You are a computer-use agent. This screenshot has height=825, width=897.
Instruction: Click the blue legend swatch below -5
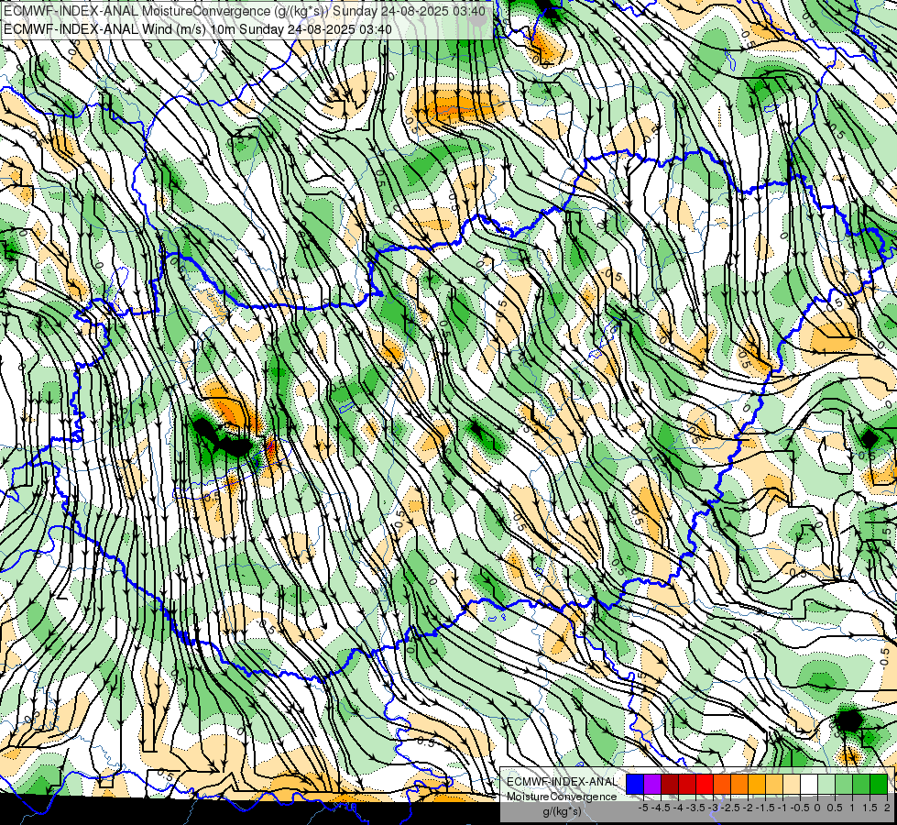click(635, 784)
